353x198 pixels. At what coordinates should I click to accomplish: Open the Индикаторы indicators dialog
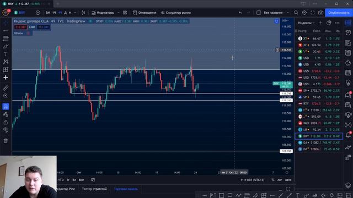click(103, 13)
